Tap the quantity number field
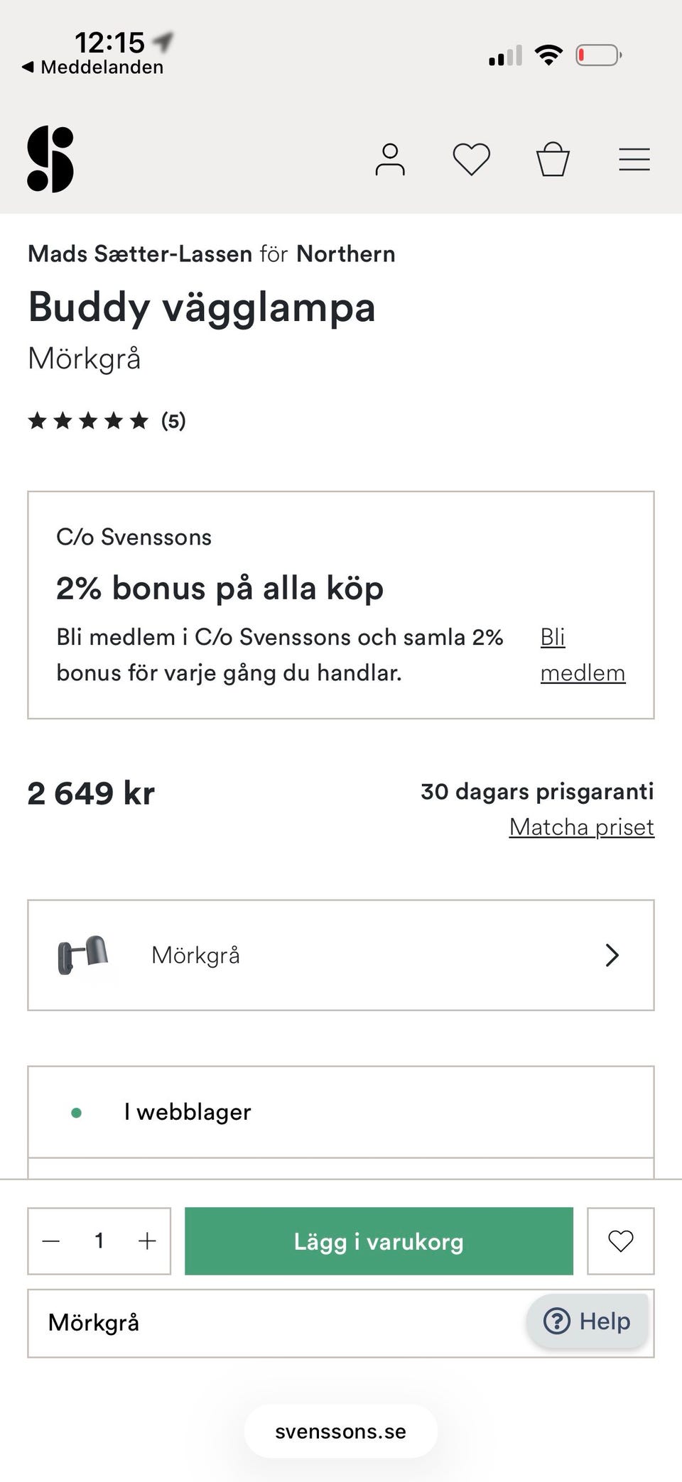Viewport: 682px width, 1482px height. [x=99, y=1241]
